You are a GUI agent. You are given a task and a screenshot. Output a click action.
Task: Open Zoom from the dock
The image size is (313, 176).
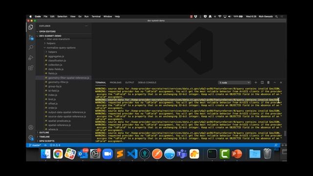coord(108,154)
